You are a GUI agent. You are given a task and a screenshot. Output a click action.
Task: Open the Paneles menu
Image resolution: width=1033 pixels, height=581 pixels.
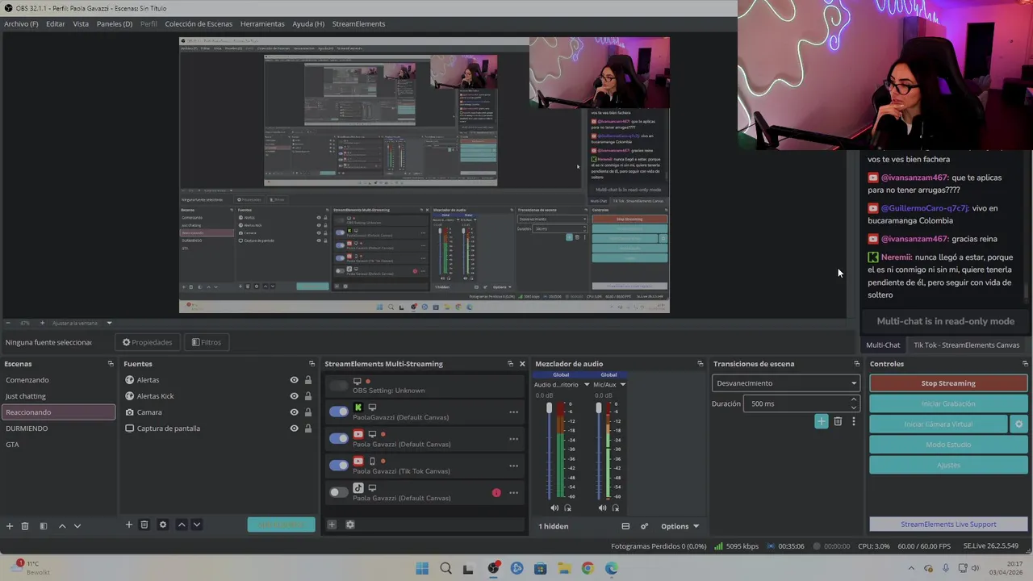(115, 23)
